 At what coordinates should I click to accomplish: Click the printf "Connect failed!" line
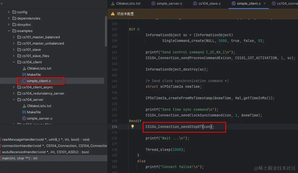175,167
